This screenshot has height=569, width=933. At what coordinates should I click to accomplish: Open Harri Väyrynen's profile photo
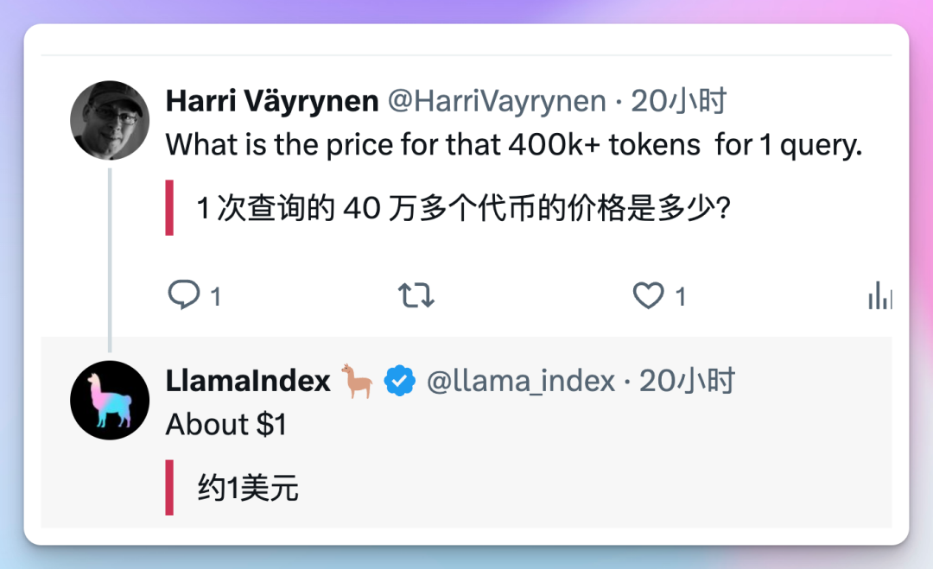[x=110, y=120]
